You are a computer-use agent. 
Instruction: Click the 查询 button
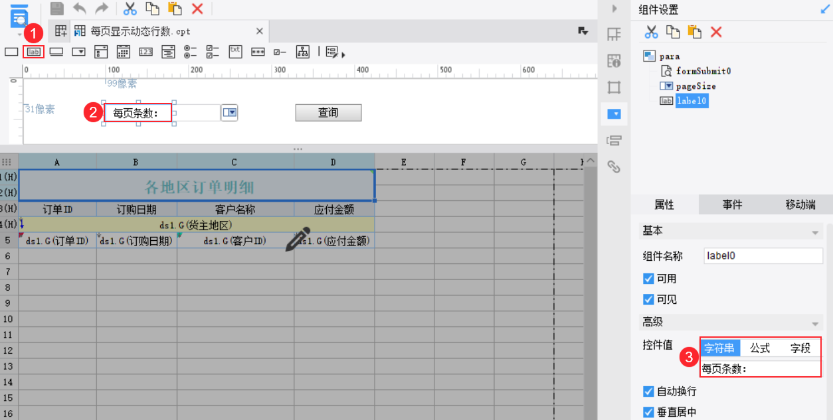pyautogui.click(x=328, y=113)
